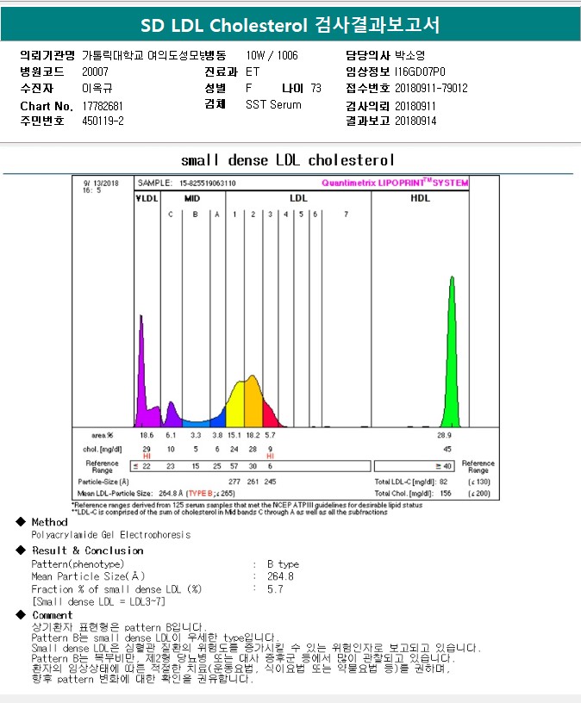
Task: Select 'Polyacrylamide Gel Electrophoresis' text
Action: point(111,535)
